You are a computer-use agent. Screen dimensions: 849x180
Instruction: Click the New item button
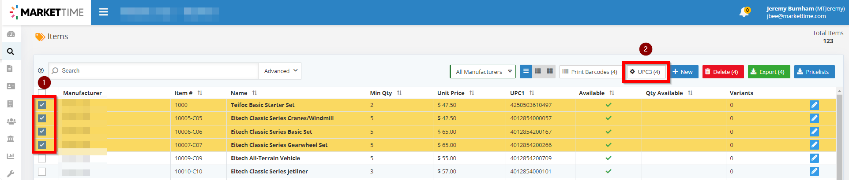683,71
